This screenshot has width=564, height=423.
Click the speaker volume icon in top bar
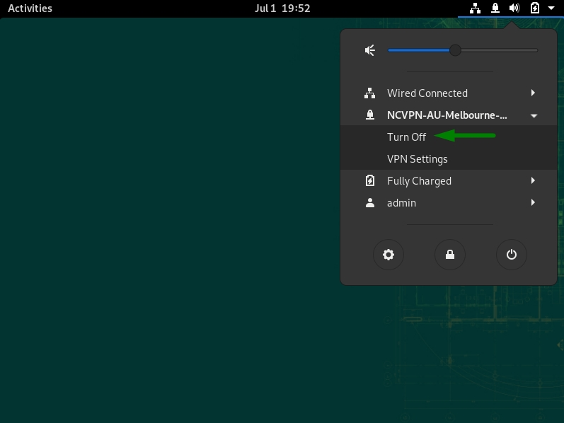pyautogui.click(x=514, y=8)
